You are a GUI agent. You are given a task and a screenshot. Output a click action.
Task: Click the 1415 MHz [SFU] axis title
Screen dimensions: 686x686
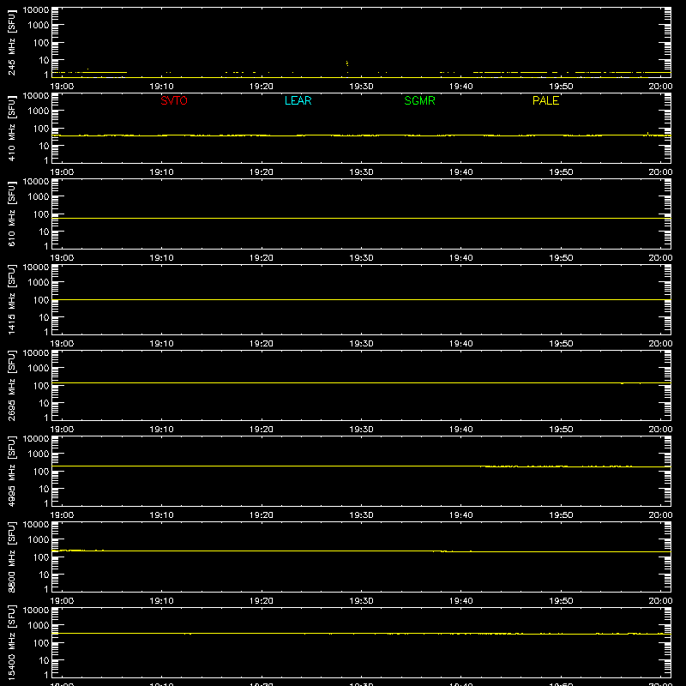click(x=11, y=299)
